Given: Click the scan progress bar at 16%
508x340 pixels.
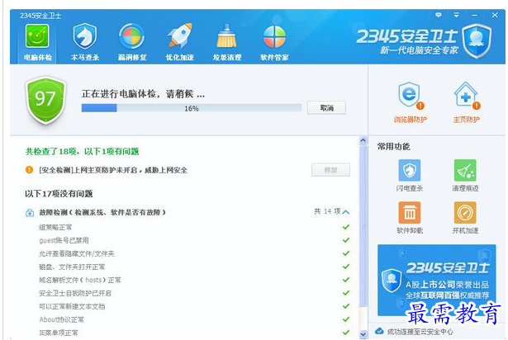Looking at the screenshot, I should click(191, 108).
